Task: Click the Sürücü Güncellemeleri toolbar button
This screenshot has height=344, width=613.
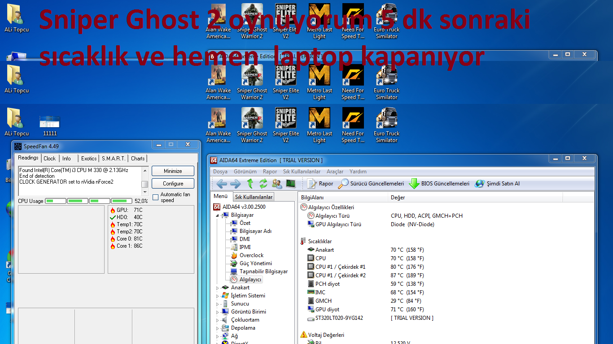Action: click(x=371, y=184)
